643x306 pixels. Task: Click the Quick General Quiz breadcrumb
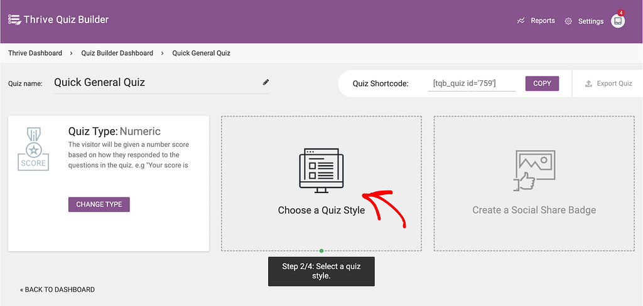point(202,53)
